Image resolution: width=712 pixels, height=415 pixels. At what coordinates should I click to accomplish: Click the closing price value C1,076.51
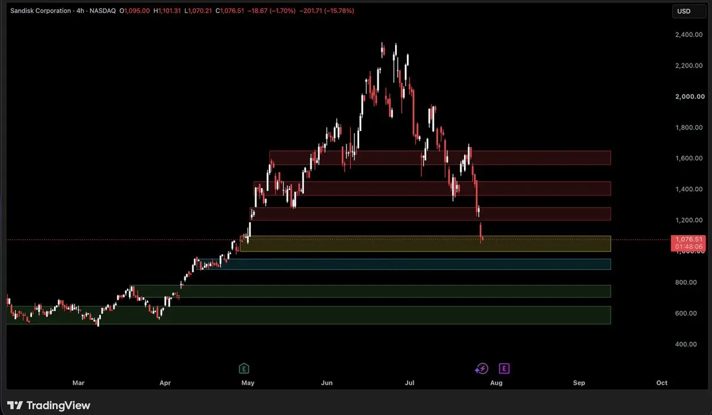[231, 11]
